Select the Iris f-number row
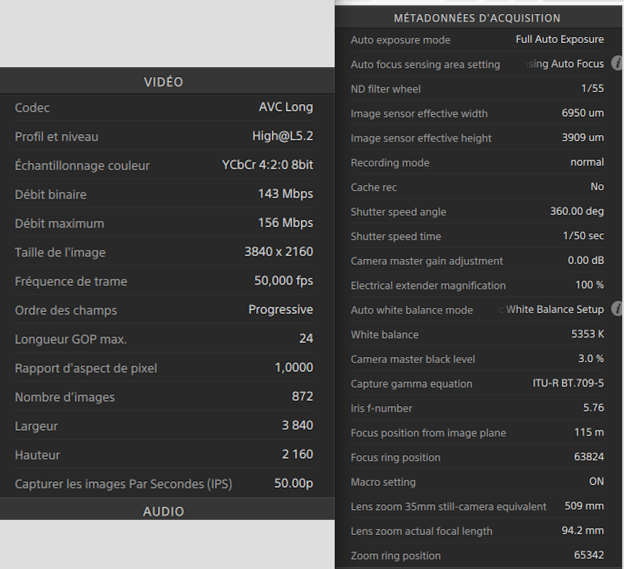Viewport: 624px width, 569px height. click(477, 408)
